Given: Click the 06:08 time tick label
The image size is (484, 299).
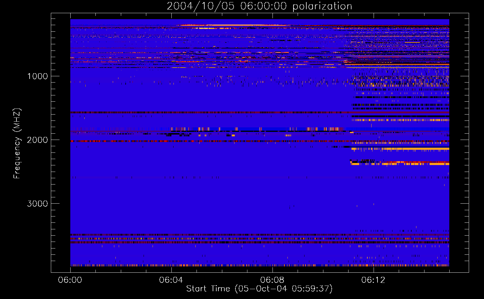Looking at the screenshot, I should [272, 280].
